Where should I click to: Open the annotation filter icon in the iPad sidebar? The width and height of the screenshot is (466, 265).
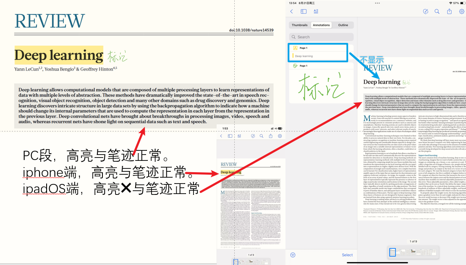point(293,255)
